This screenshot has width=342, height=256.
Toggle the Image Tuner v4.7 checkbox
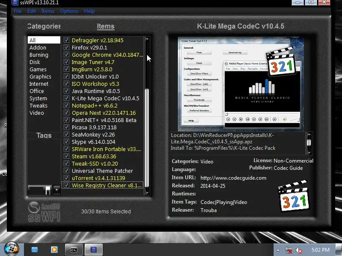66,62
